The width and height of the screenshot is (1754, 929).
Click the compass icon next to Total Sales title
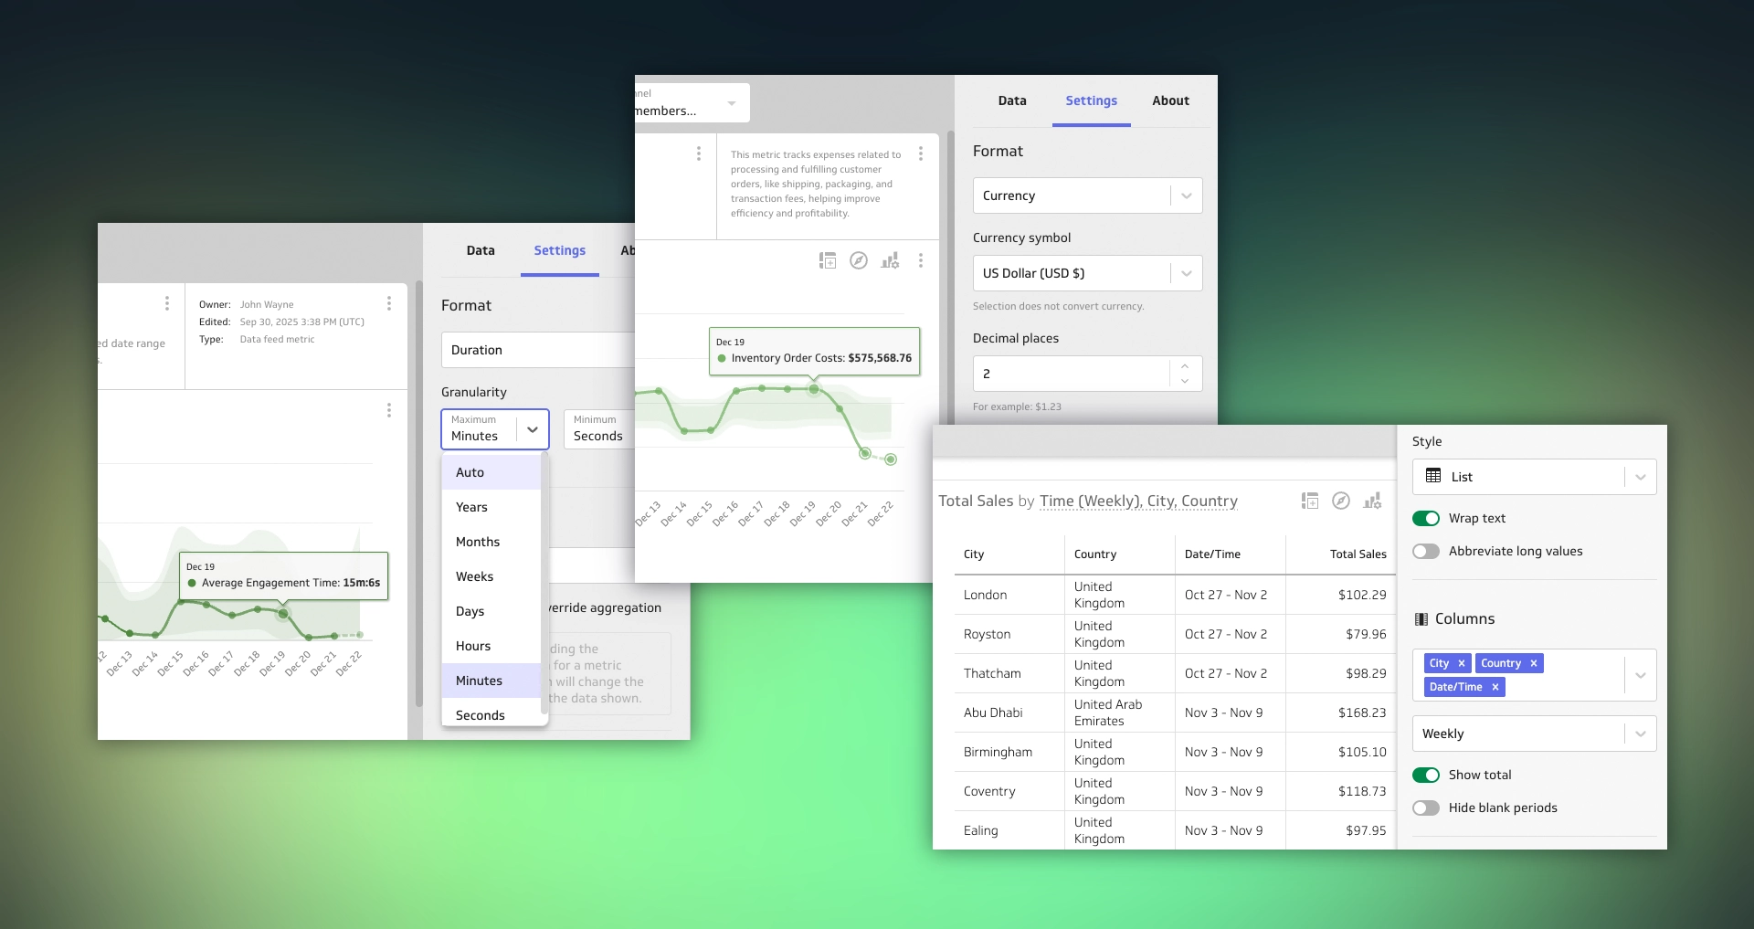coord(1341,501)
